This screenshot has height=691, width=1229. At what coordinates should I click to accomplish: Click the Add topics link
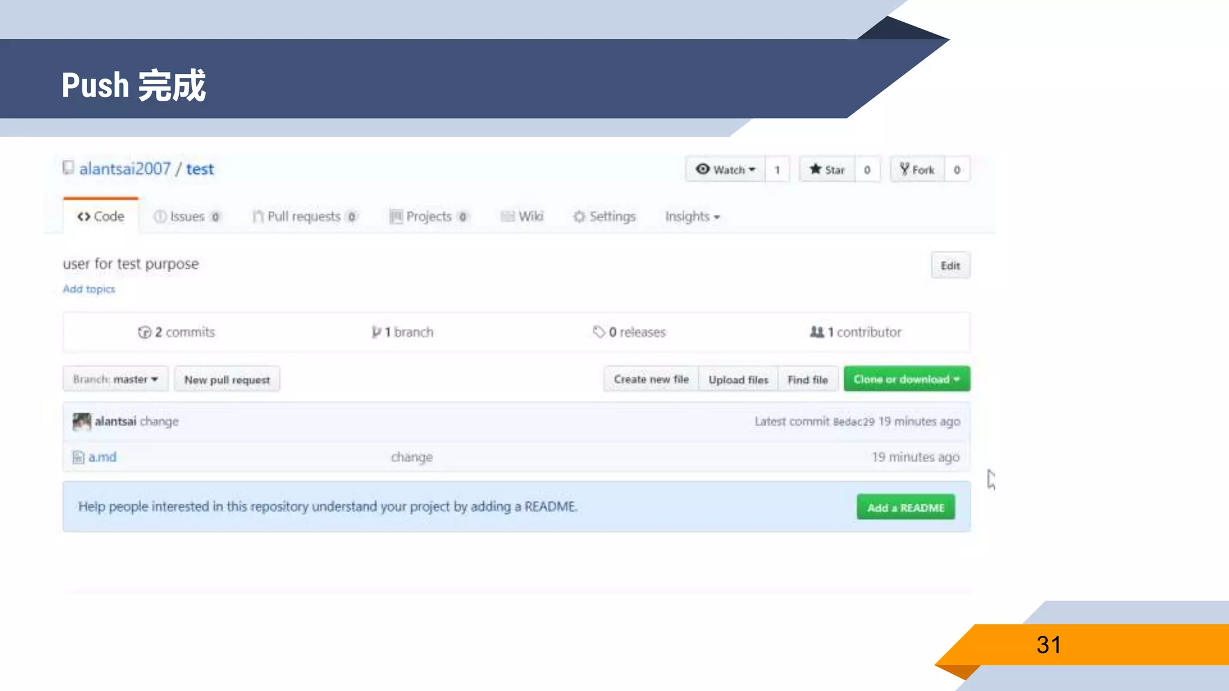click(x=89, y=289)
